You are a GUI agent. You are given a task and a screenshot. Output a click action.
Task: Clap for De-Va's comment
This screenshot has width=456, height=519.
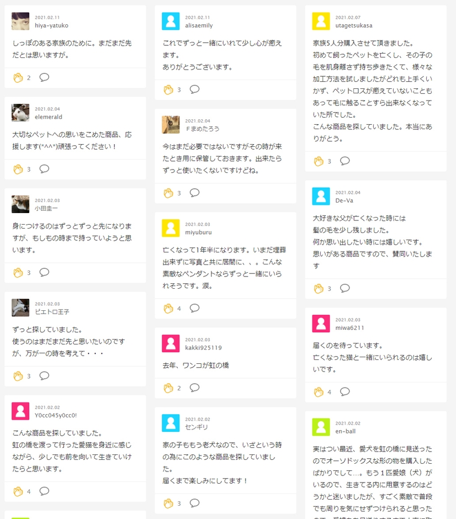[319, 288]
